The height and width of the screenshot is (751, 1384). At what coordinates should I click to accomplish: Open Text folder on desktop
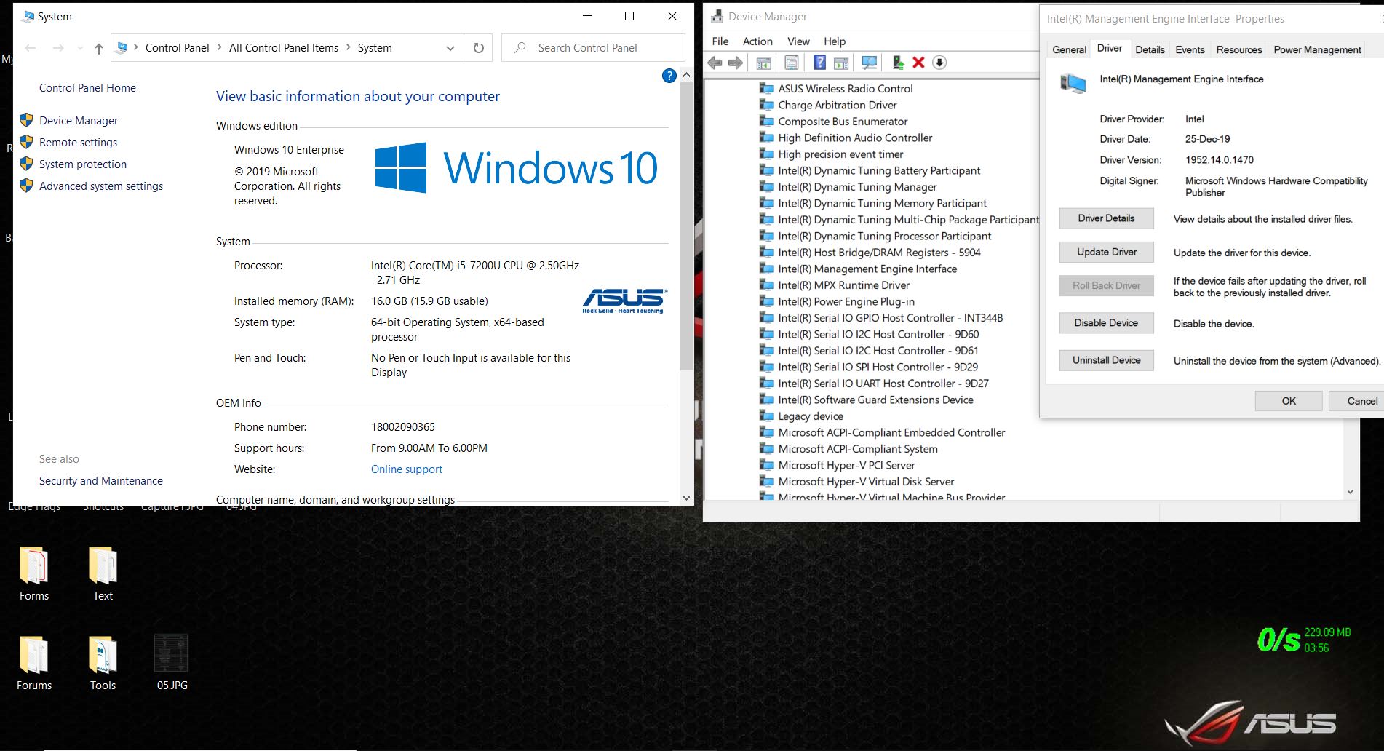(103, 573)
